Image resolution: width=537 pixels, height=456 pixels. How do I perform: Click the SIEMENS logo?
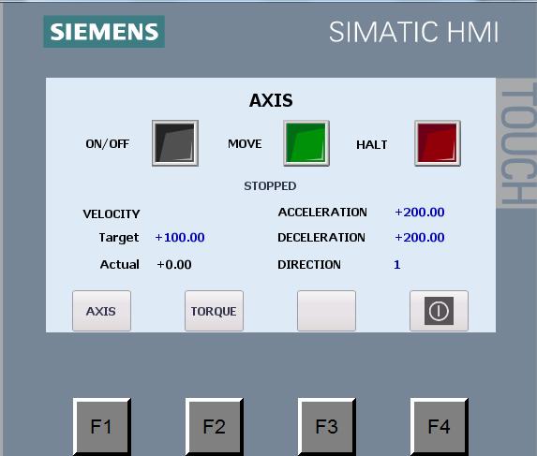pos(104,32)
